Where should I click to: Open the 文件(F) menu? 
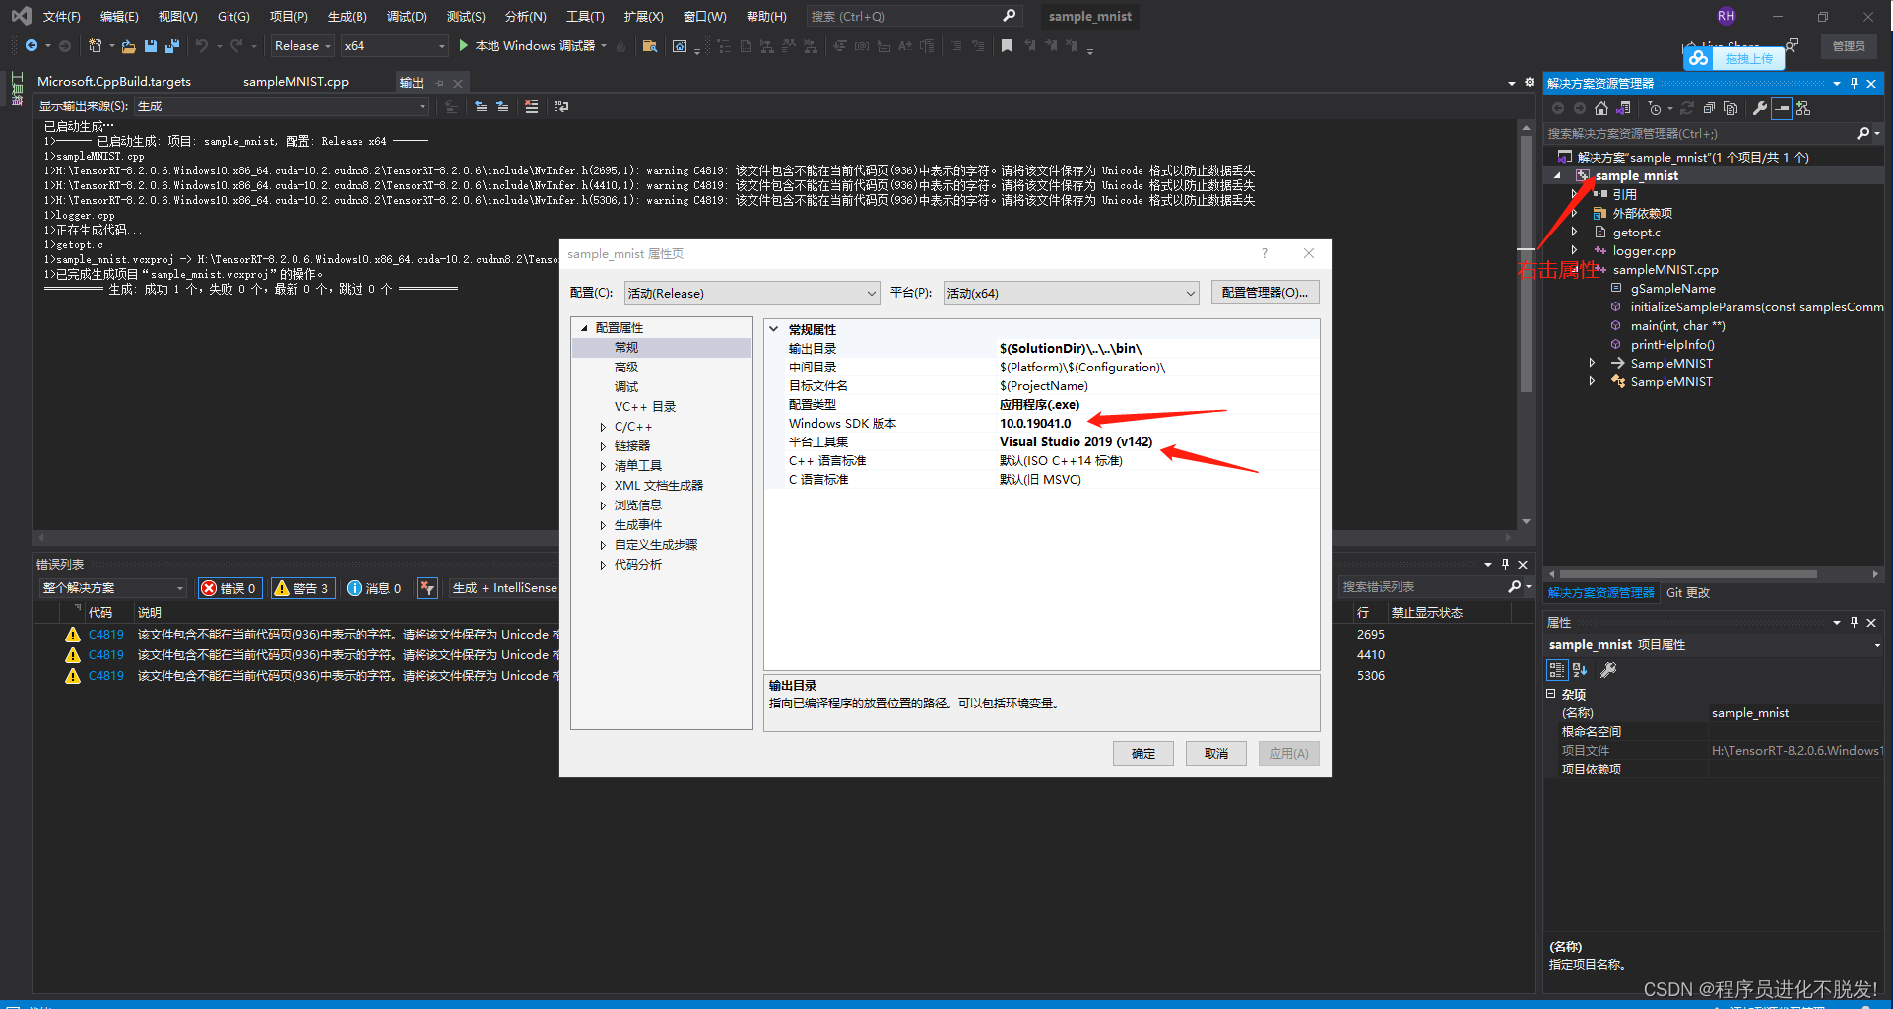61,17
